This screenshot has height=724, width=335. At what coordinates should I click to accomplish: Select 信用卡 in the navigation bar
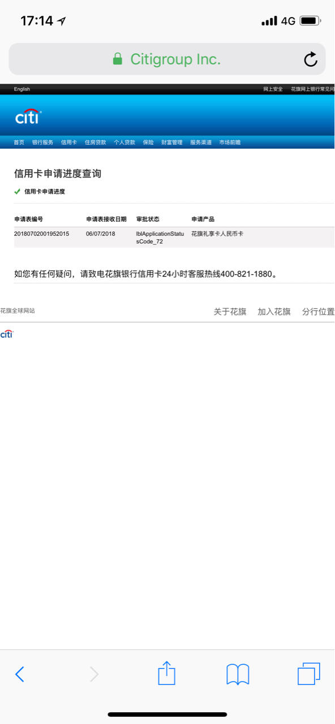coord(69,143)
